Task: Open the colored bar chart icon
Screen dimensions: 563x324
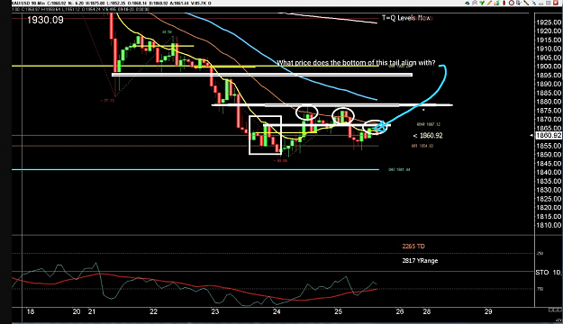Action: tap(497, 3)
